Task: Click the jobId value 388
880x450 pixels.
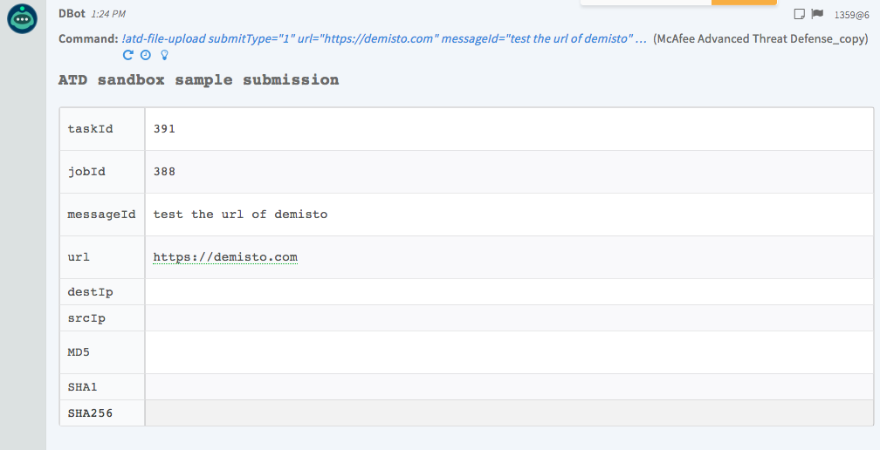Action: (x=164, y=172)
